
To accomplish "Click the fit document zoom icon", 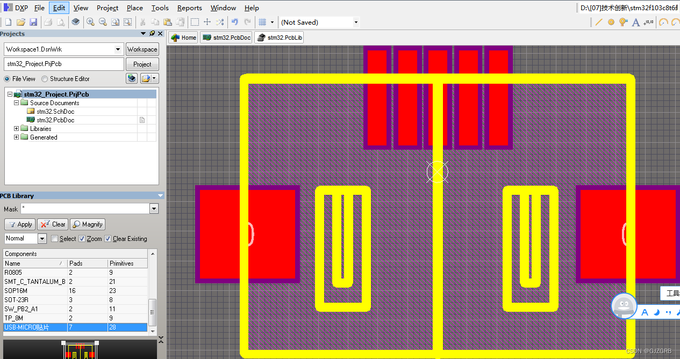I will pyautogui.click(x=115, y=22).
